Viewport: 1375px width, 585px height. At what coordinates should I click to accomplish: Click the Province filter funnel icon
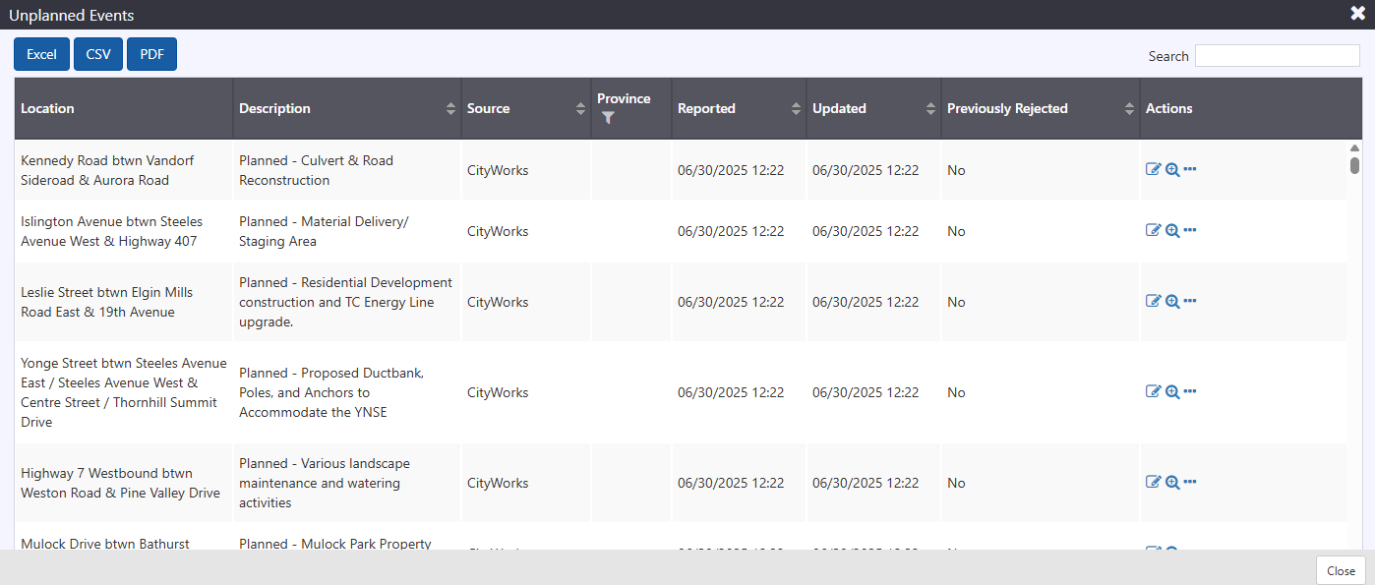(608, 118)
